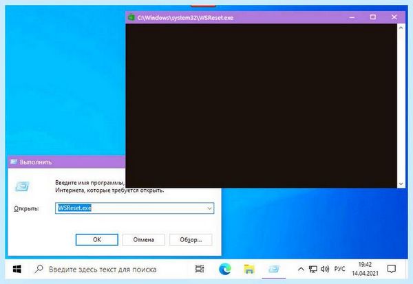This screenshot has height=284, width=413.
Task: Maximize the WSReset.exe console window
Action: pyautogui.click(x=372, y=17)
